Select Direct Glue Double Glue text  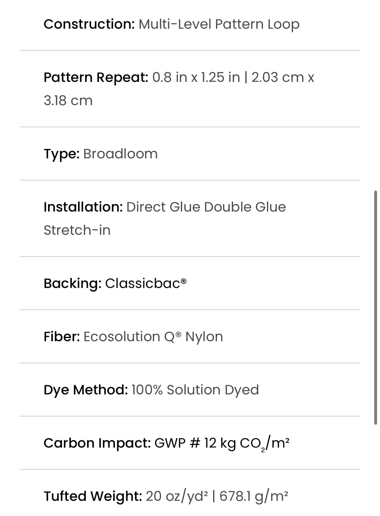pos(206,207)
